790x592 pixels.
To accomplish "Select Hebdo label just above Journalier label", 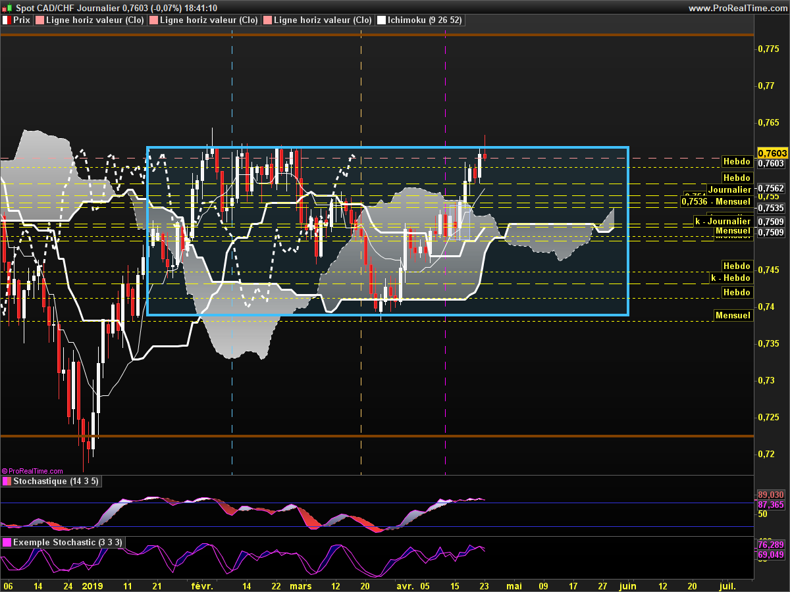I will pos(737,178).
